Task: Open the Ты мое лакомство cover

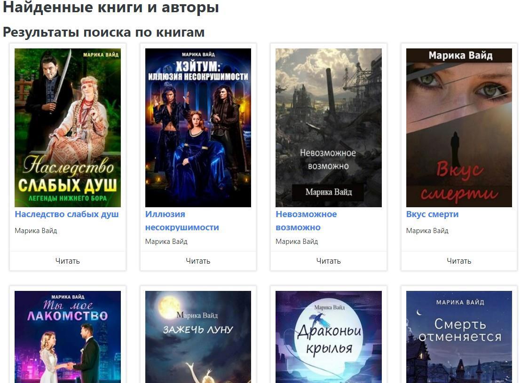Action: click(x=67, y=337)
